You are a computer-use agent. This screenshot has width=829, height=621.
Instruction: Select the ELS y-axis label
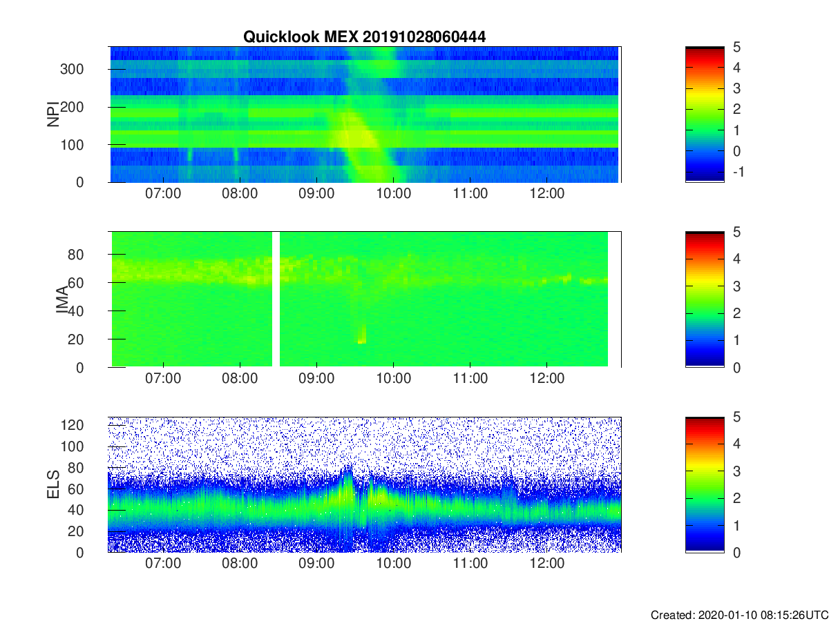click(53, 484)
